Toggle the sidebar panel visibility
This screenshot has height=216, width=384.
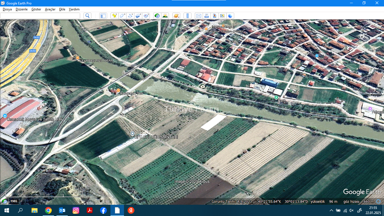(103, 16)
